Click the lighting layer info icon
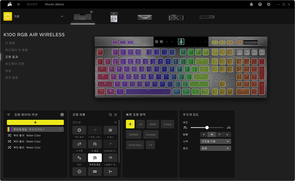 pyautogui.click(x=62, y=115)
